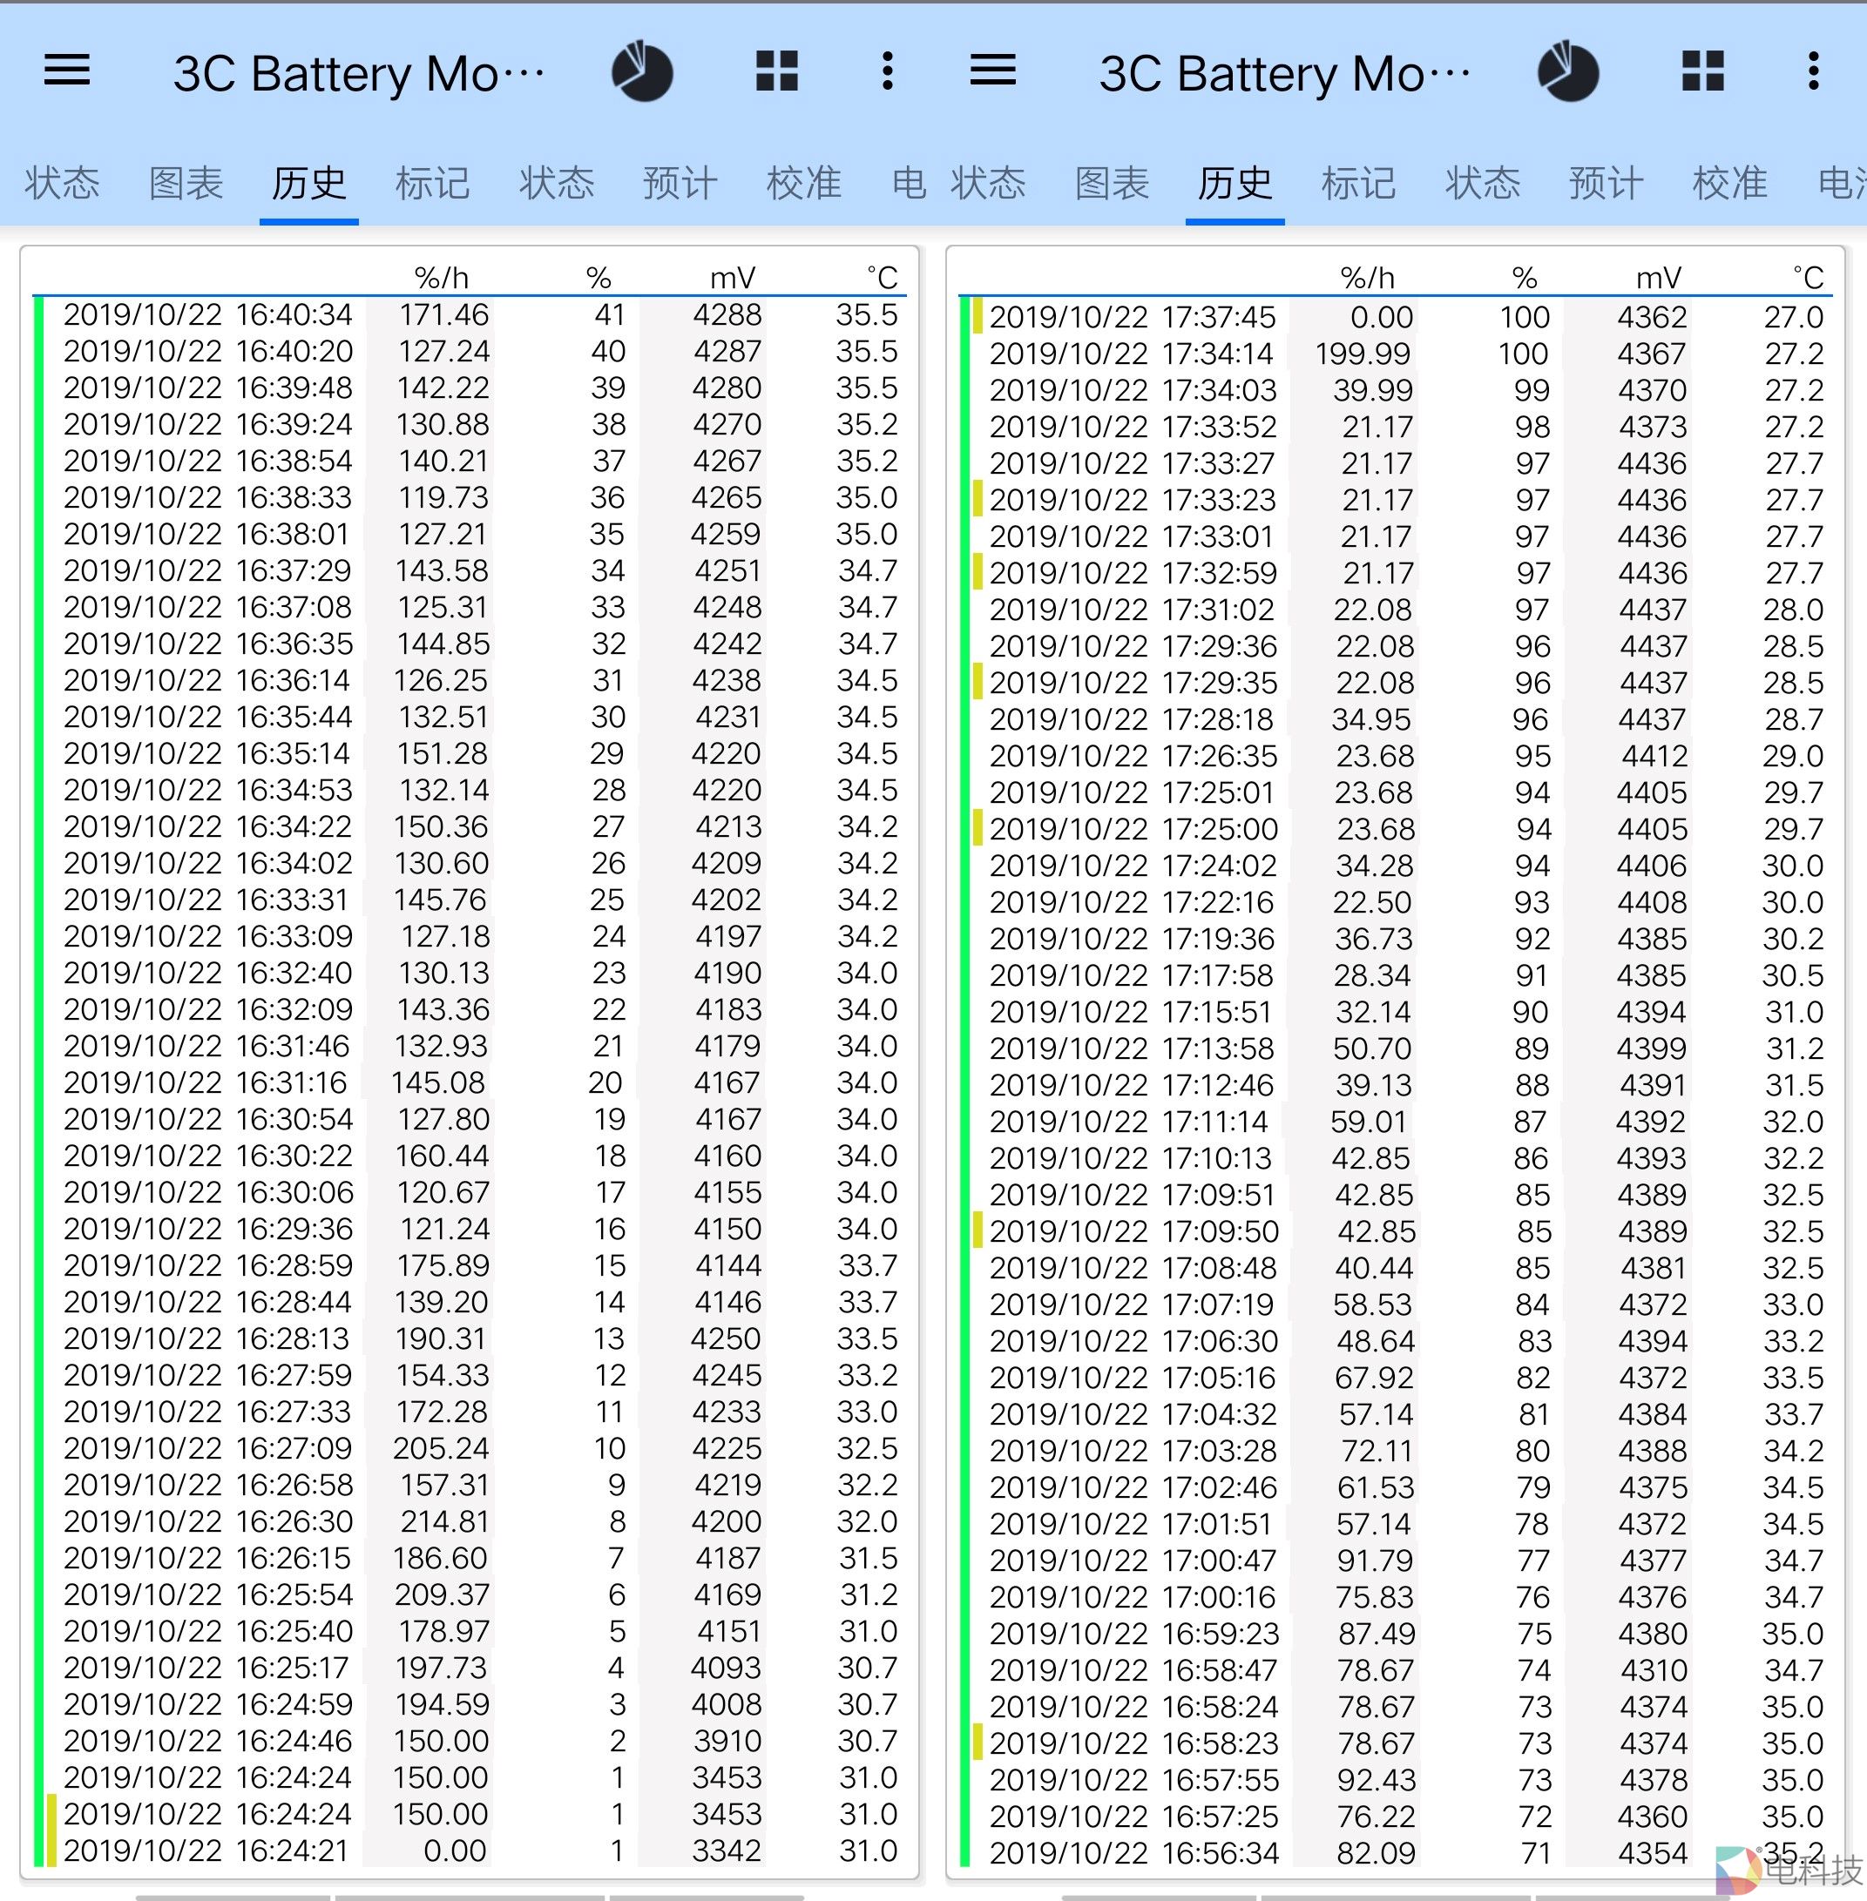Open hamburger menu in right panel

992,71
